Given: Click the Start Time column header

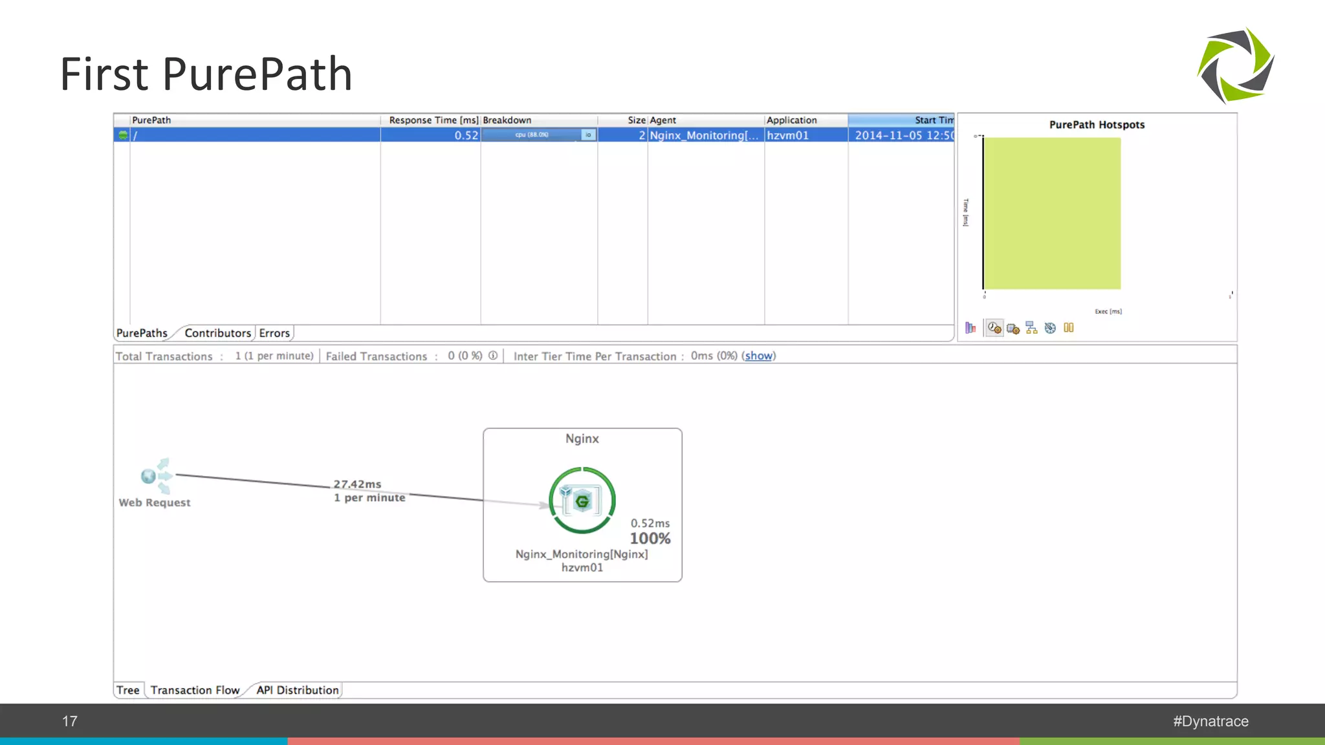Looking at the screenshot, I should 901,120.
